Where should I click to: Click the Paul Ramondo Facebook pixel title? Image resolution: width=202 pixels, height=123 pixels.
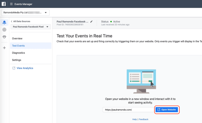click(72, 22)
